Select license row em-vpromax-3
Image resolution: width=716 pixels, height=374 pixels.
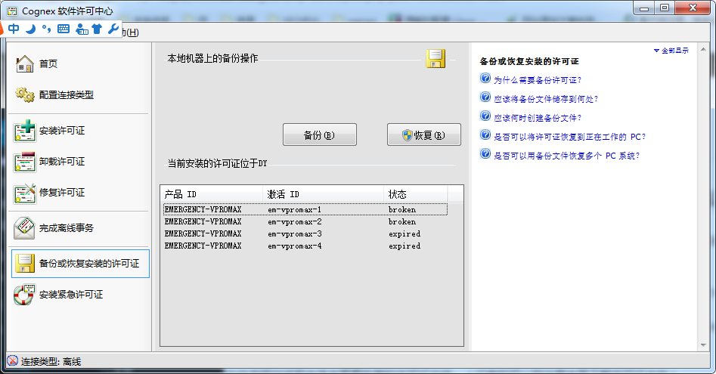305,234
